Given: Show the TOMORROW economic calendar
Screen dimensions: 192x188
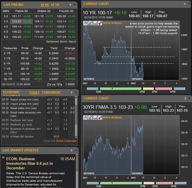Looking at the screenshot, I should click(x=51, y=92).
